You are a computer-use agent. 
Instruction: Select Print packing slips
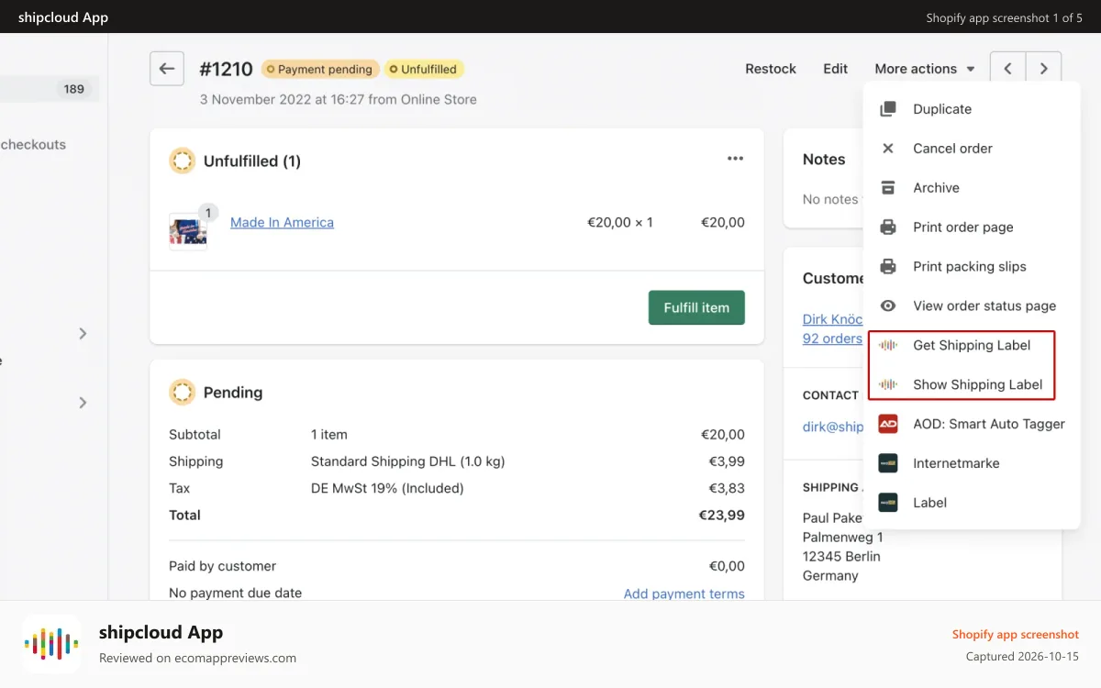coord(972,267)
